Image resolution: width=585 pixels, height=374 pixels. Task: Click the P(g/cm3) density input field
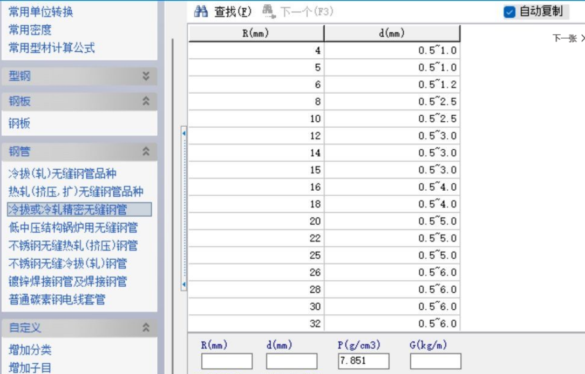point(363,361)
